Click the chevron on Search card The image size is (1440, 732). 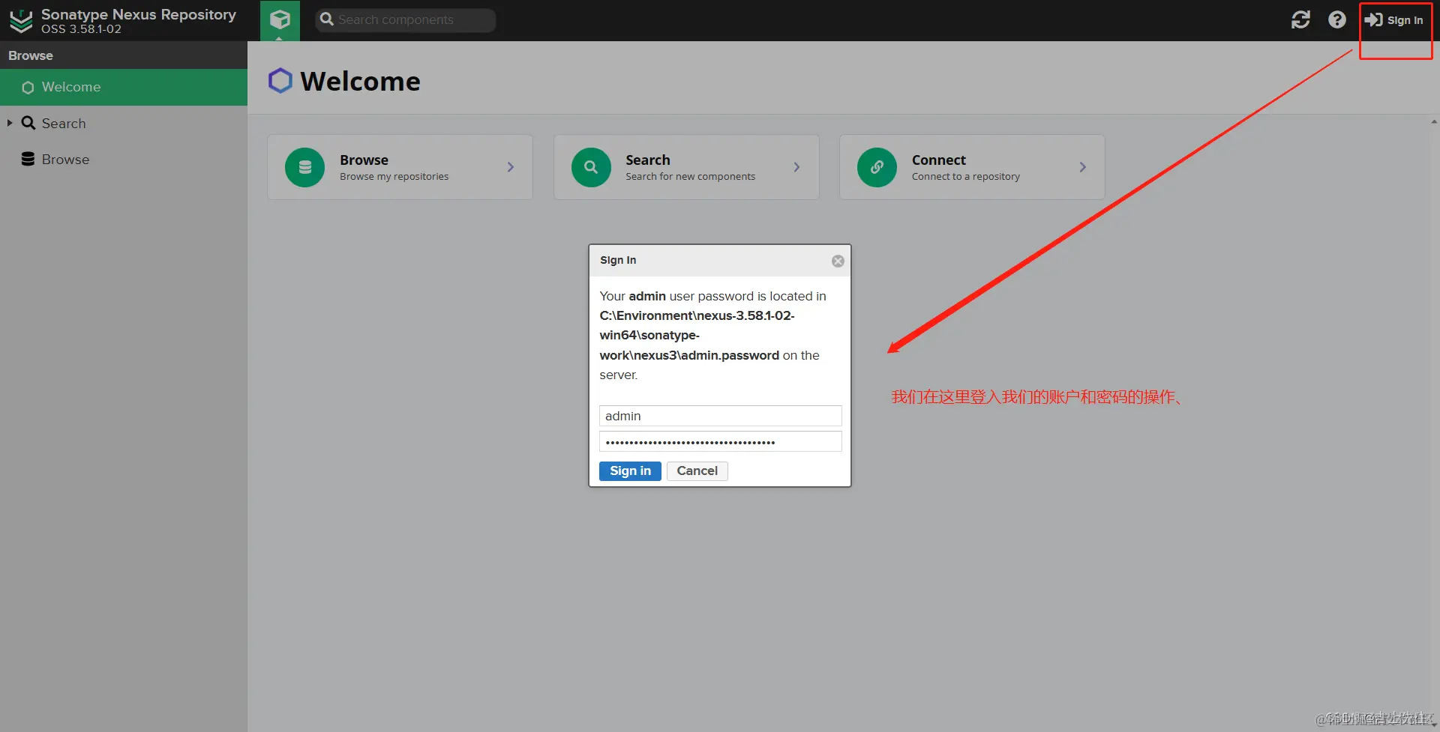tap(796, 167)
